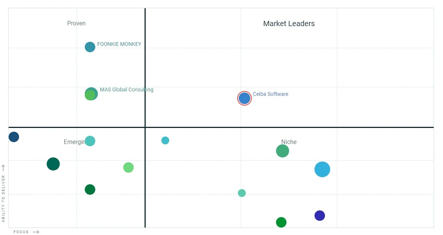The width and height of the screenshot is (443, 235).
Task: Select the small cyan bubble near the vertical divider
Action: tap(165, 140)
